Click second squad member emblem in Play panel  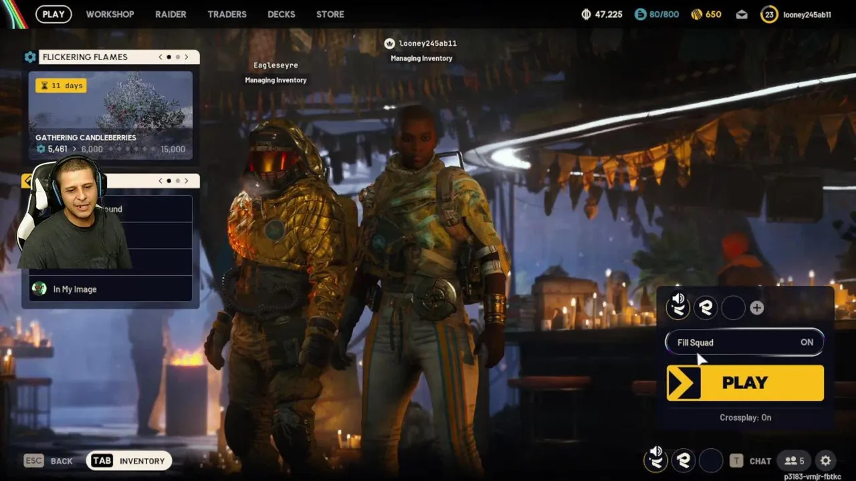(706, 307)
